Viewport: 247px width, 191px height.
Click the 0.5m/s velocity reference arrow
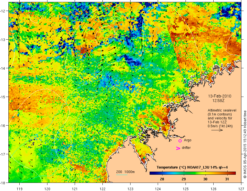[x=217, y=130]
